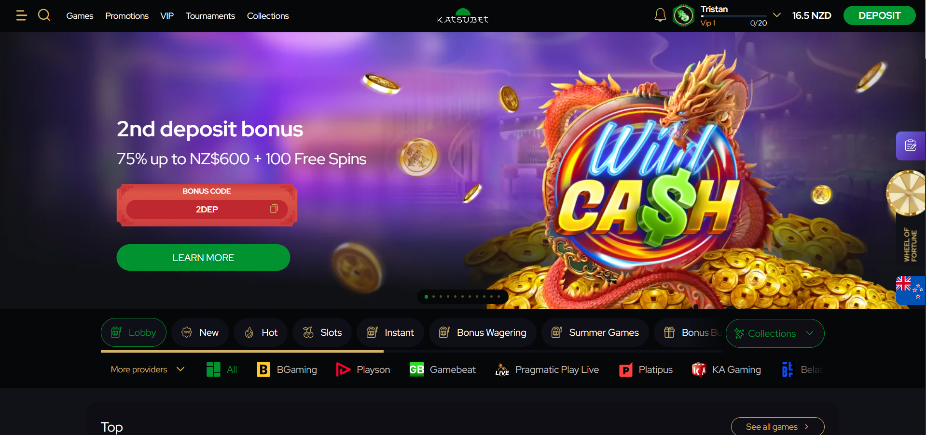Click the green DEPOSIT button
The height and width of the screenshot is (435, 926).
point(879,15)
